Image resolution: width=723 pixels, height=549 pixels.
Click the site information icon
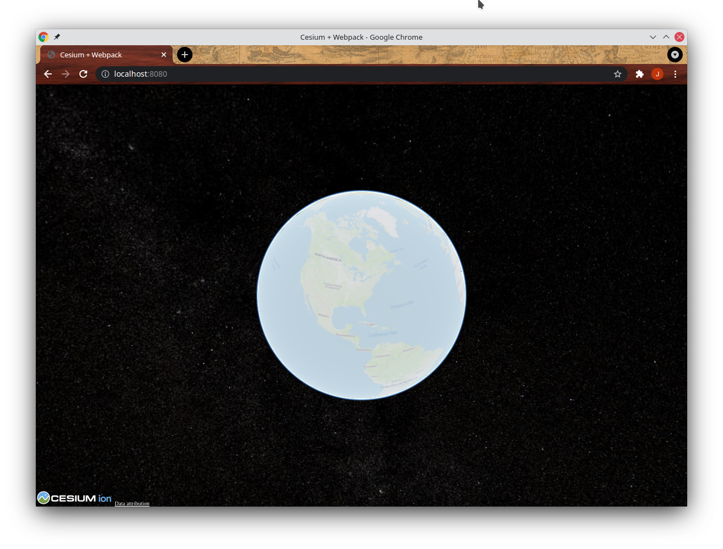coord(105,74)
